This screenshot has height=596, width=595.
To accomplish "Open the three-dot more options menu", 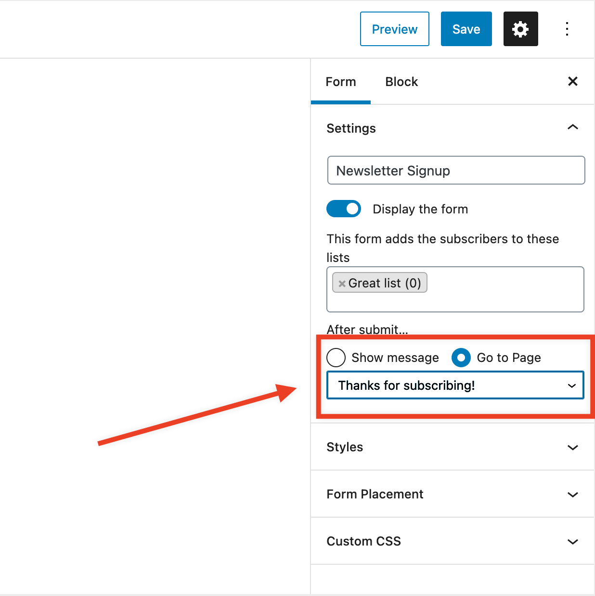I will click(567, 29).
